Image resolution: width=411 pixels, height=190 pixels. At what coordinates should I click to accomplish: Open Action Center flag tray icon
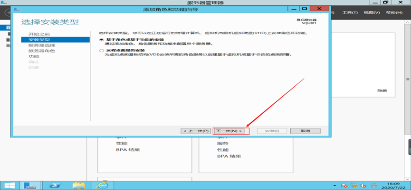[x=344, y=186]
